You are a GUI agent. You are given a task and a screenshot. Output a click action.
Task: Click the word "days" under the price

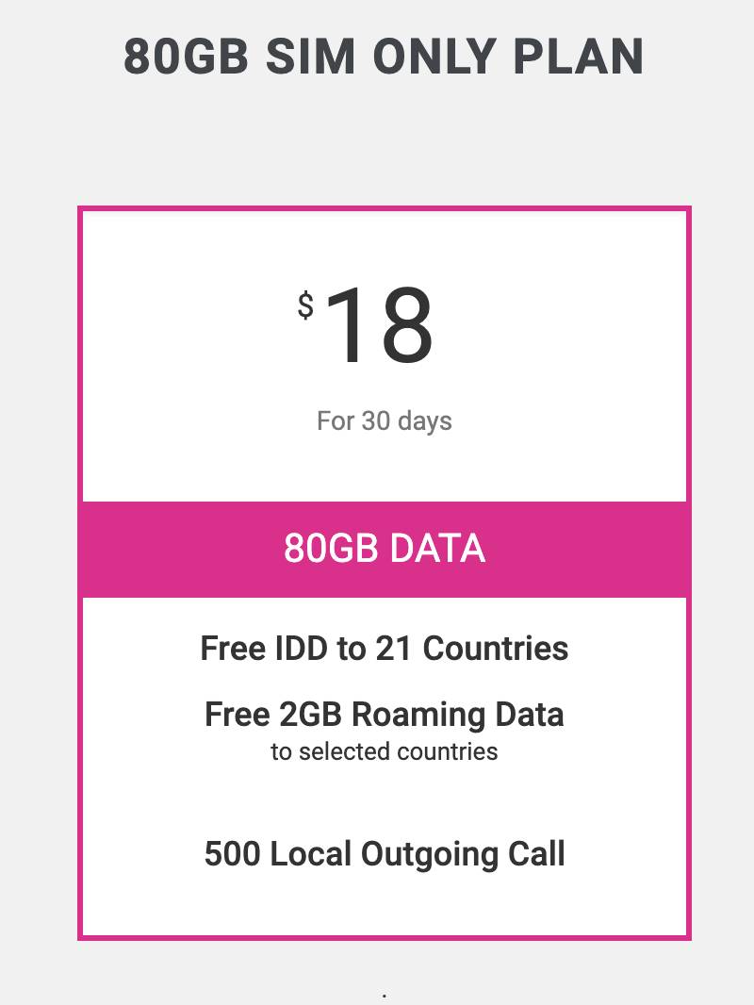click(x=425, y=420)
